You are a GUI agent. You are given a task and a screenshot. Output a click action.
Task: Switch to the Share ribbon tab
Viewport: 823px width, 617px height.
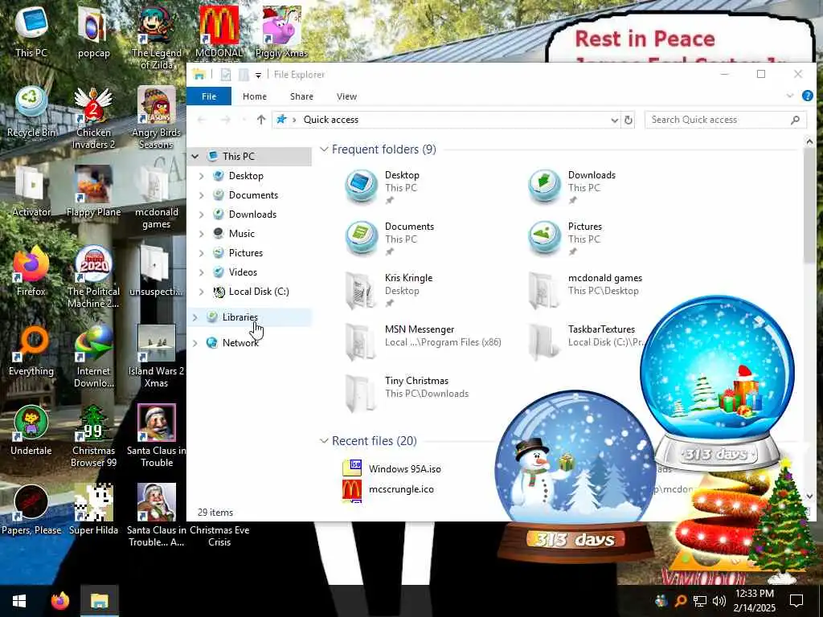pyautogui.click(x=302, y=96)
